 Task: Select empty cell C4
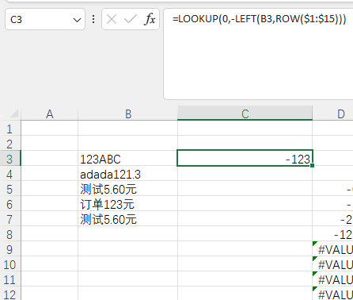coord(245,174)
